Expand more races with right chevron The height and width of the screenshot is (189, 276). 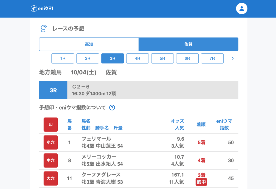pyautogui.click(x=233, y=58)
